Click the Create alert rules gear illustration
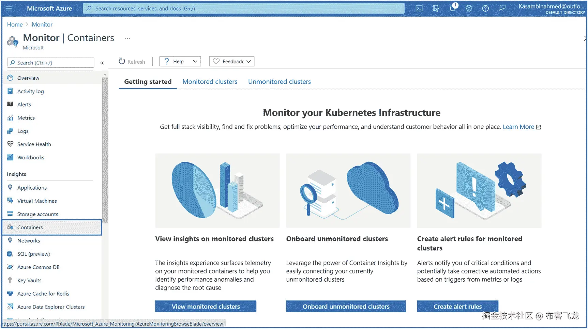 (x=479, y=191)
